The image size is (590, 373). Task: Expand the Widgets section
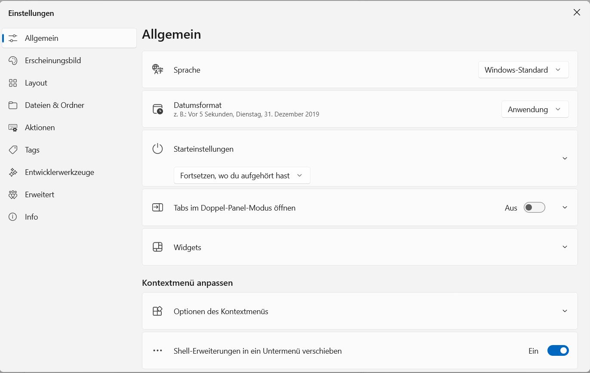pos(565,247)
